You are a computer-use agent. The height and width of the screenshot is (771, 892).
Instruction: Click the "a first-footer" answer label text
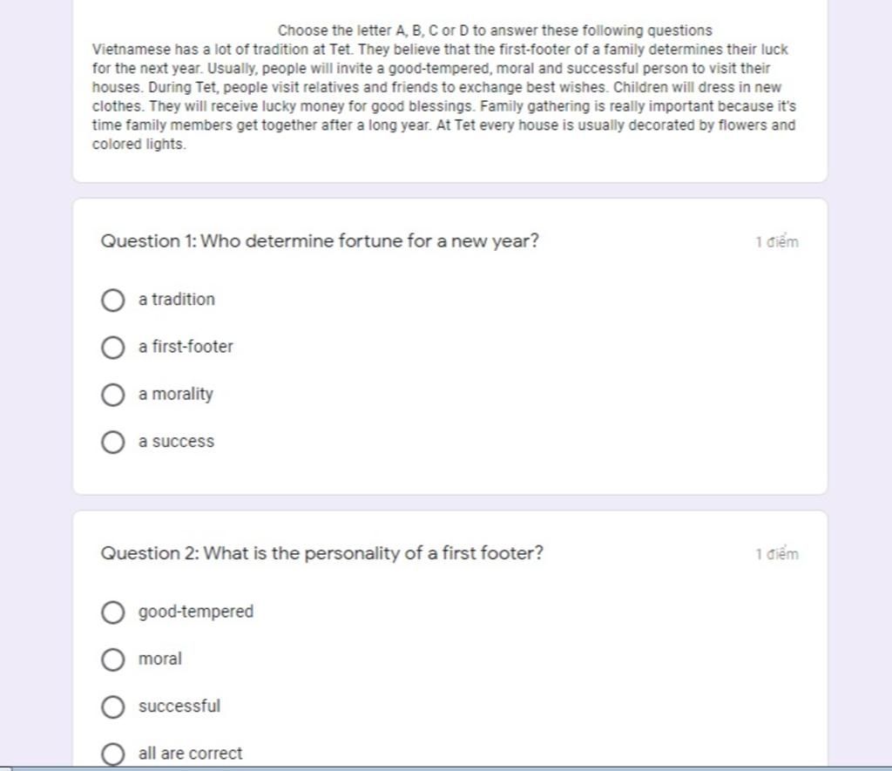186,347
